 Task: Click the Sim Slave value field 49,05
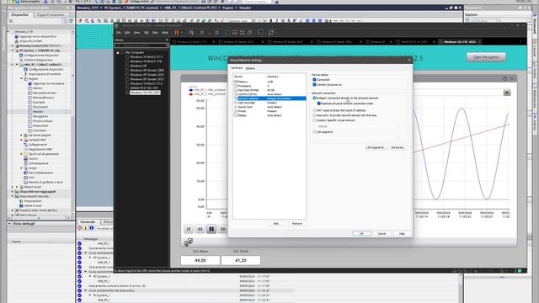(200, 260)
